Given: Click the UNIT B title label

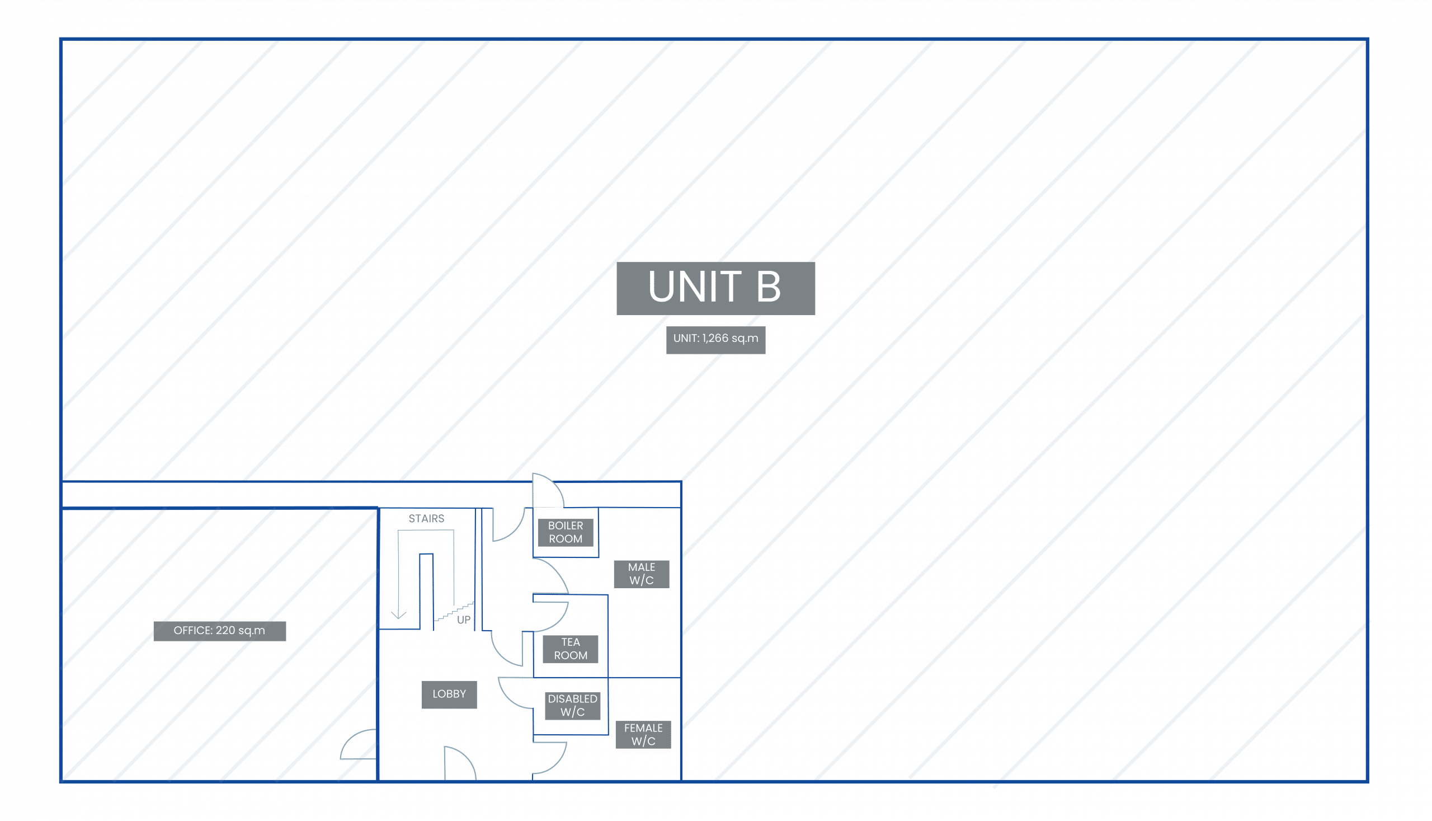Looking at the screenshot, I should (715, 288).
